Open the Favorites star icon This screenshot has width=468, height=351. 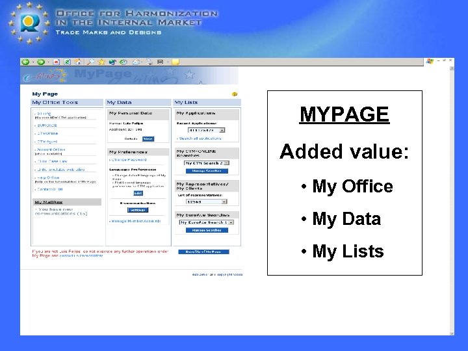tap(101, 62)
